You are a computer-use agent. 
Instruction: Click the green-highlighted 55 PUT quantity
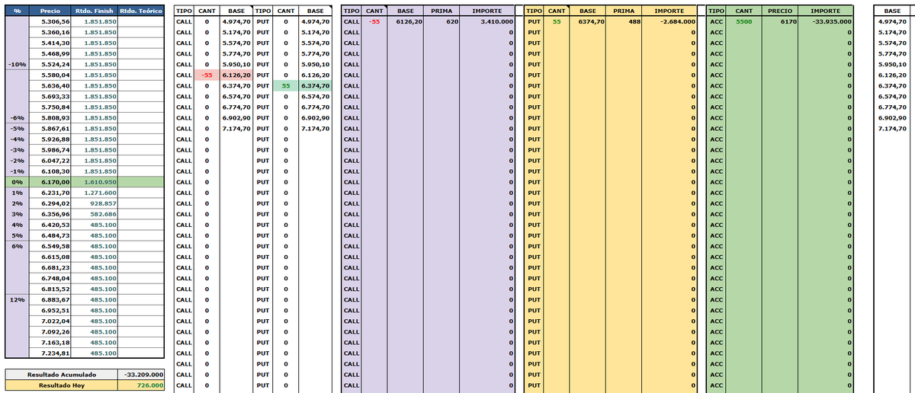(x=285, y=86)
